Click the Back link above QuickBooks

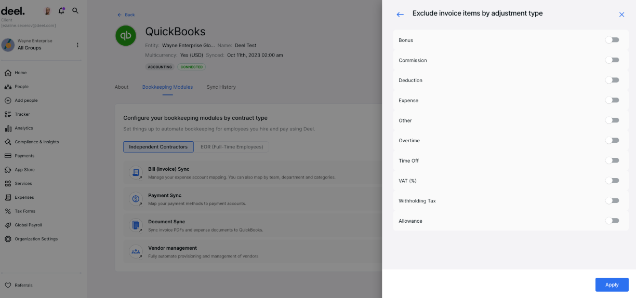pyautogui.click(x=126, y=15)
